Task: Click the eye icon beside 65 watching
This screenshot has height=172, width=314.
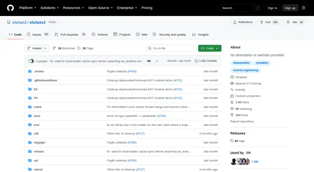Action: coord(232,109)
